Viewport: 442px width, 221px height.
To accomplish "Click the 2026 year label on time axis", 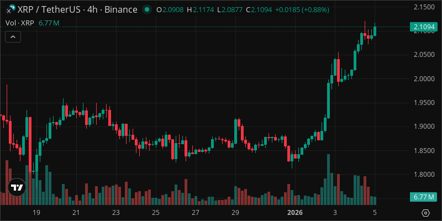I will 294,213.
